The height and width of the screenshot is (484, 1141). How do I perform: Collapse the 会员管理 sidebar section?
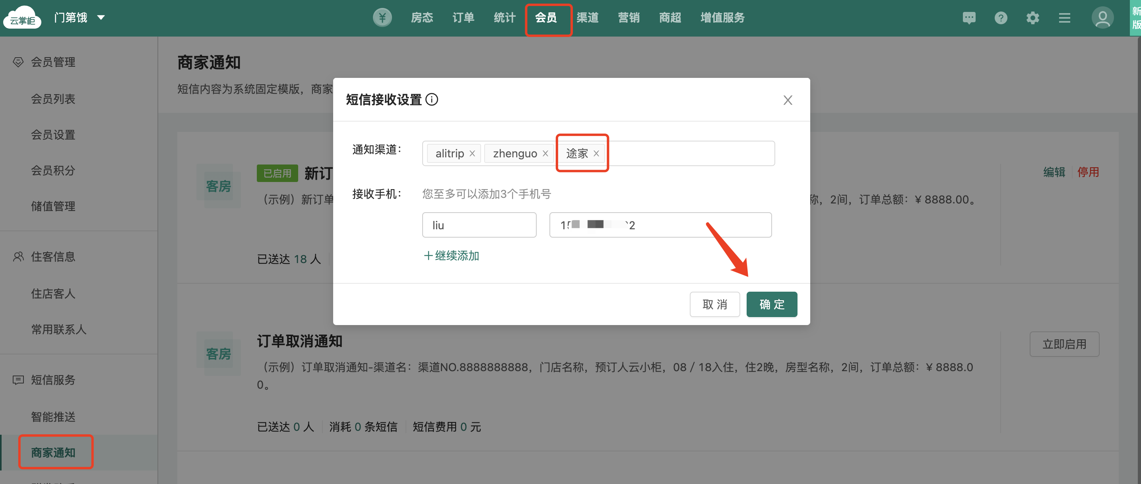click(53, 62)
